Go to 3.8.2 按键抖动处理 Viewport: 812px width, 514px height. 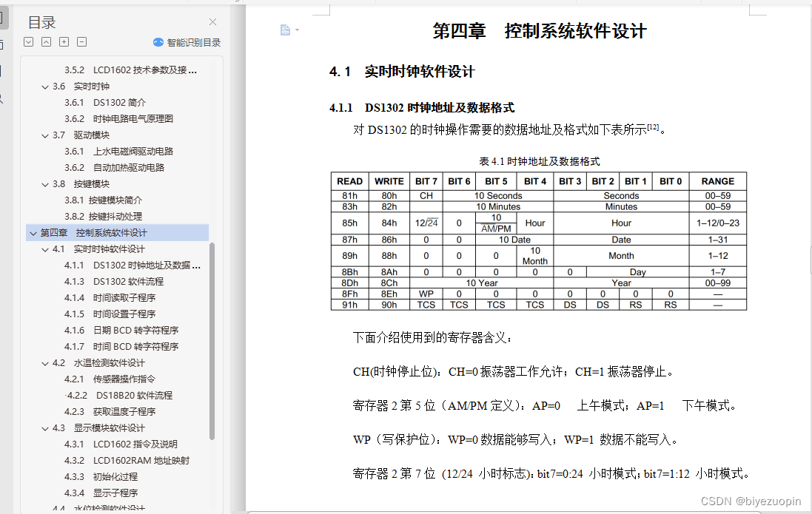(x=103, y=217)
